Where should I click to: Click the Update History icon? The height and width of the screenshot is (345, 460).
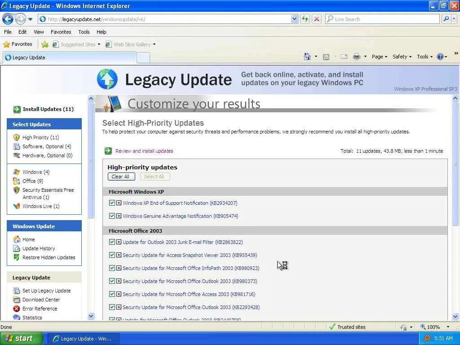(x=17, y=248)
